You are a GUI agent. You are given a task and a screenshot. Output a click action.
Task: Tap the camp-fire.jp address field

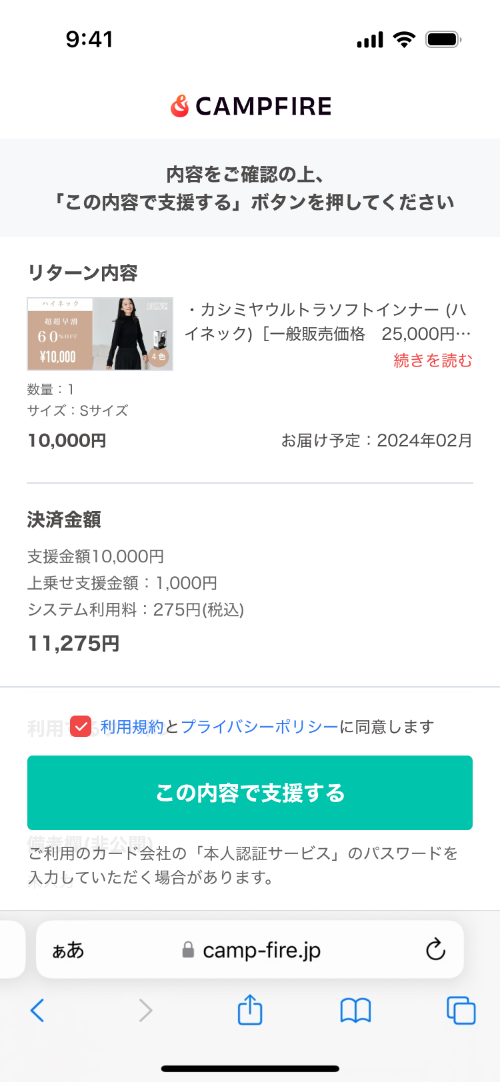(261, 950)
